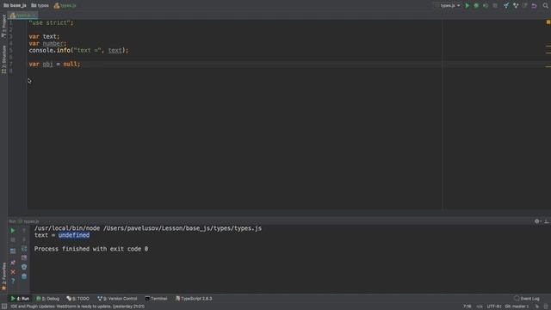Open the Git: master branch menu
The height and width of the screenshot is (310, 551).
517,307
